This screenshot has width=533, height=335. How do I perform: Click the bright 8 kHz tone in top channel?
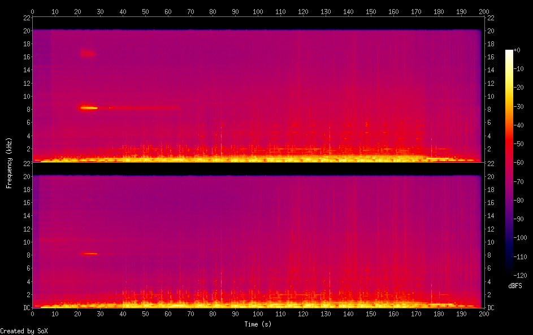pyautogui.click(x=88, y=107)
